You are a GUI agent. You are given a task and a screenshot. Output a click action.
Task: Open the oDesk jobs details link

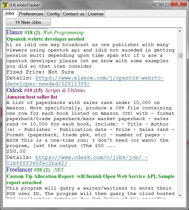(77, 160)
